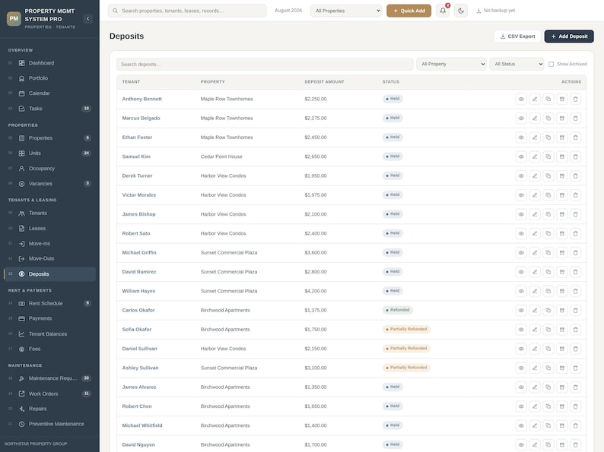This screenshot has height=452, width=604.
Task: Open Portfolio in sidebar
Action: (49, 78)
